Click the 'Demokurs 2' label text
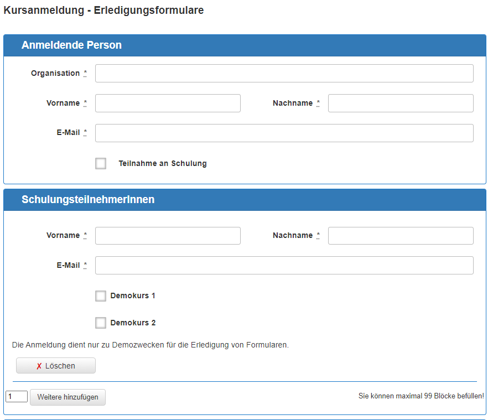This screenshot has width=493, height=420. 133,323
